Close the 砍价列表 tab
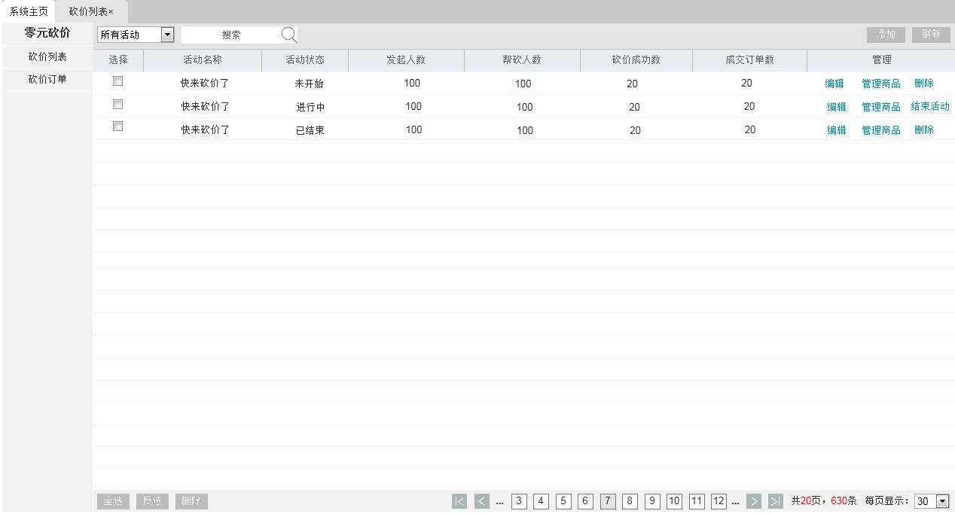This screenshot has height=514, width=955. click(111, 12)
